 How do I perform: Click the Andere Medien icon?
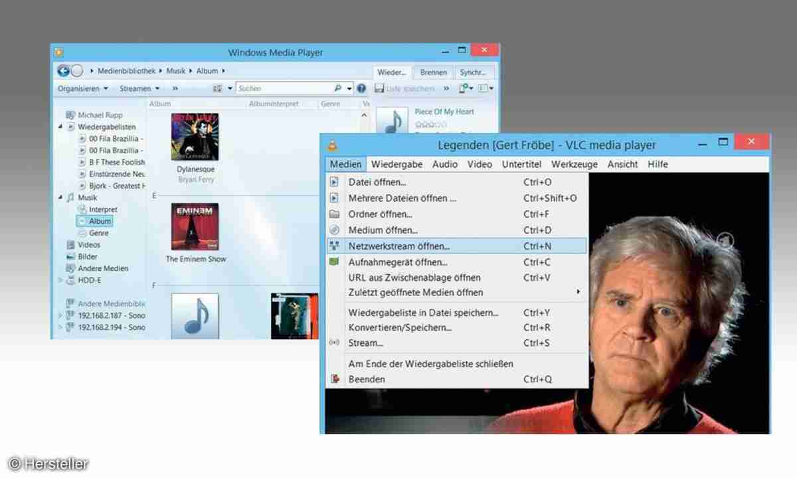tap(71, 268)
